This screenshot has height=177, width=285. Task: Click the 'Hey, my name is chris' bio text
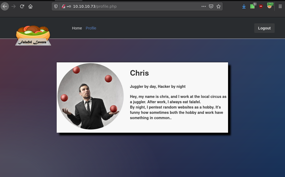(178, 99)
